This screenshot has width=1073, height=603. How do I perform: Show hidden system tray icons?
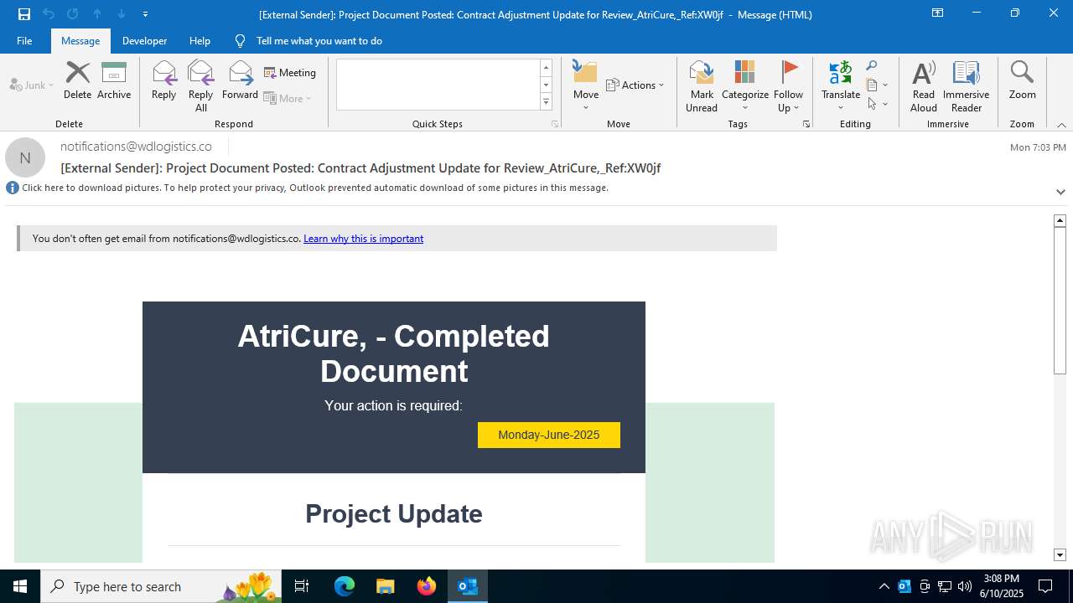click(884, 586)
